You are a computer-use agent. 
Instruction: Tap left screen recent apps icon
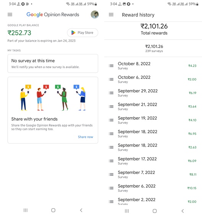click(x=26, y=210)
